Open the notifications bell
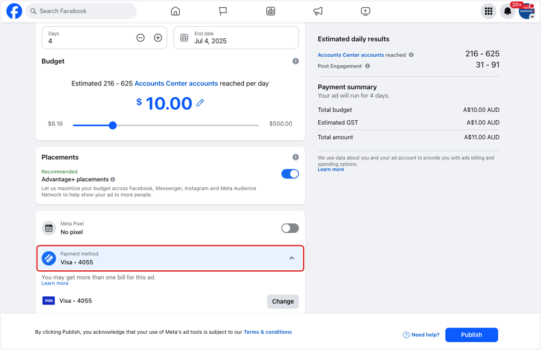This screenshot has height=350, width=541. click(x=508, y=11)
